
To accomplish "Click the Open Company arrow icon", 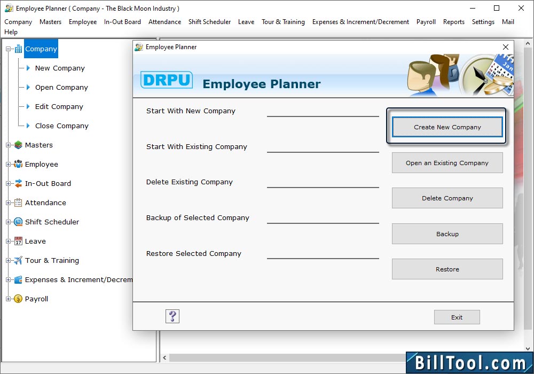I will pyautogui.click(x=28, y=87).
